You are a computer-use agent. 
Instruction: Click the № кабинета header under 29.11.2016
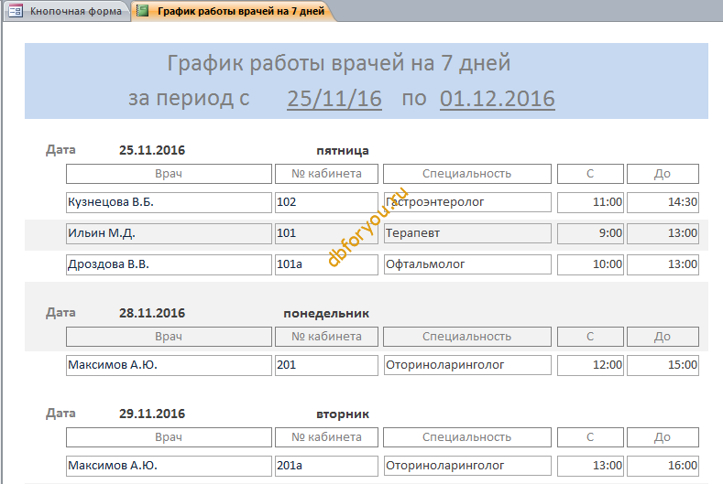tap(326, 437)
